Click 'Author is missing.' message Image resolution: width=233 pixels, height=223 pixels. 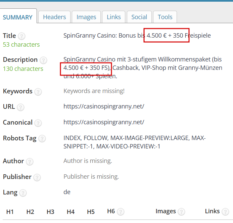point(88,161)
